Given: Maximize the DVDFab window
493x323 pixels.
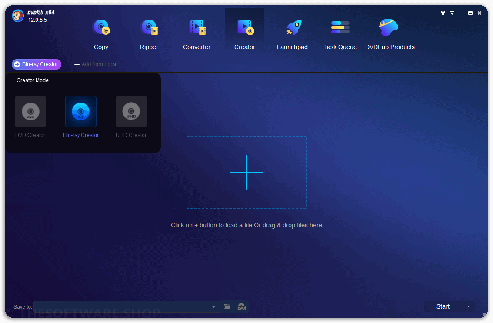Looking at the screenshot, I should tap(470, 13).
